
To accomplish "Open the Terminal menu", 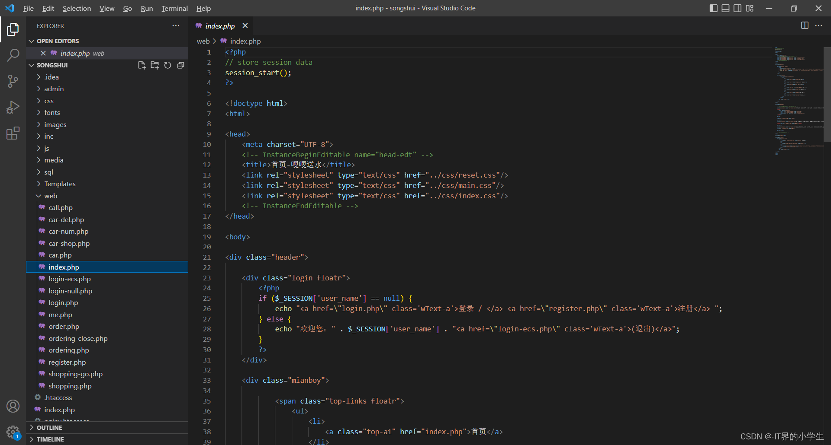I will [x=174, y=8].
